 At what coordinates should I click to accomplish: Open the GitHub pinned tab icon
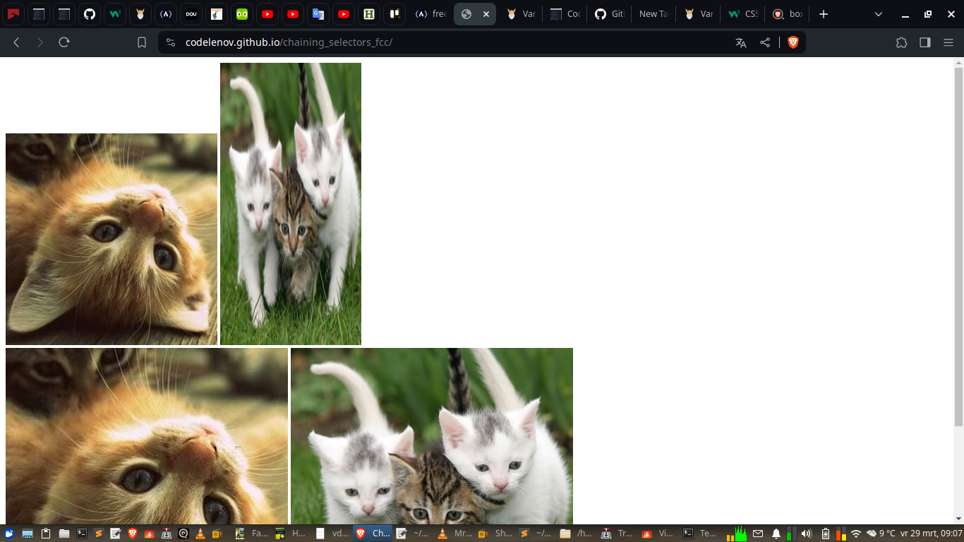(90, 13)
